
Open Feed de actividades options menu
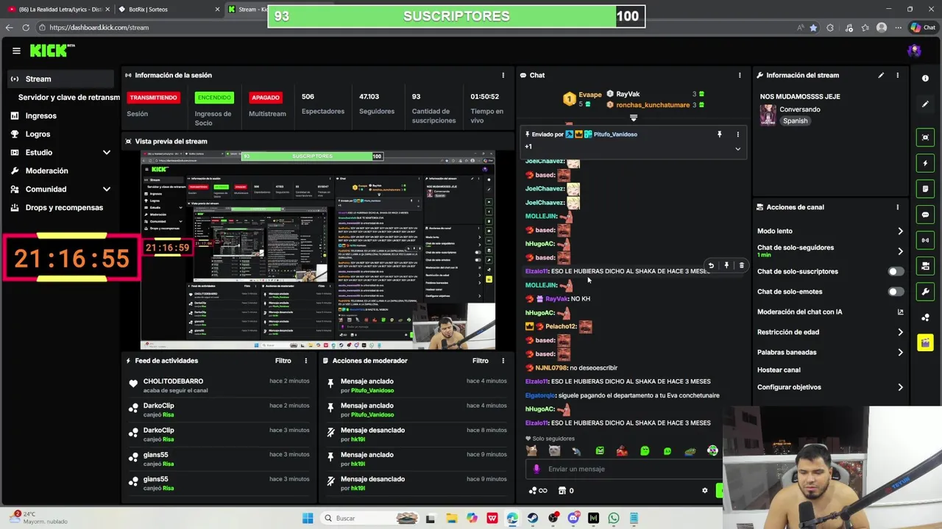coord(306,361)
